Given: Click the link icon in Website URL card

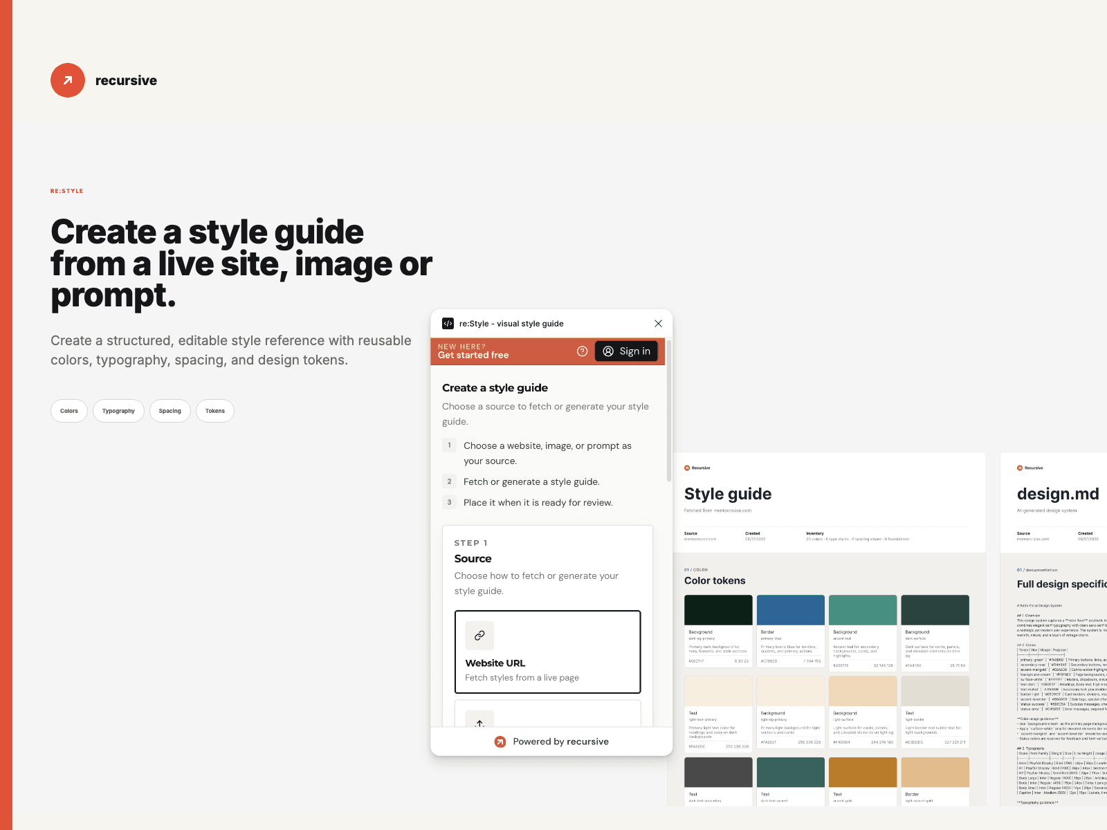Looking at the screenshot, I should 479,636.
